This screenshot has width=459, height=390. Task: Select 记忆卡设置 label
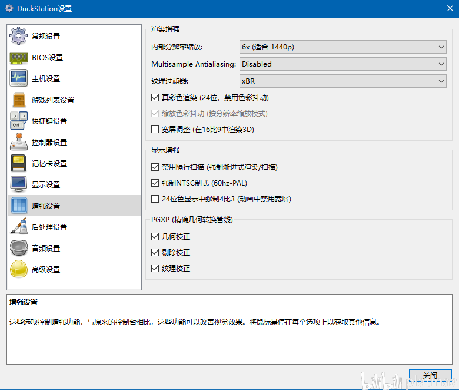click(x=49, y=164)
